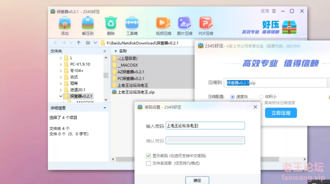This screenshot has height=184, width=330.
Task: Expand the PC-V1.9.10 folder node
Action: (x=61, y=64)
